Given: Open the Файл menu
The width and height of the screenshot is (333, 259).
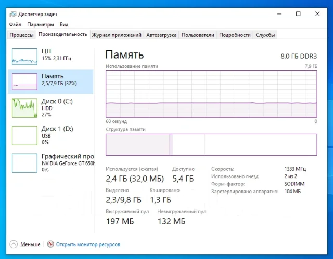Looking at the screenshot, I should pos(15,24).
